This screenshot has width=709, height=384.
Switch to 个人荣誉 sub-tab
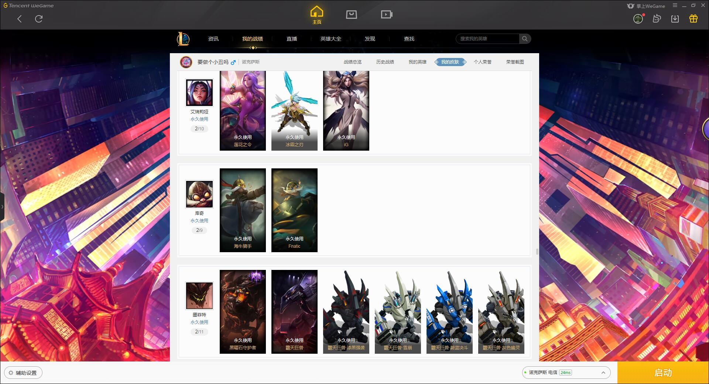click(x=483, y=62)
